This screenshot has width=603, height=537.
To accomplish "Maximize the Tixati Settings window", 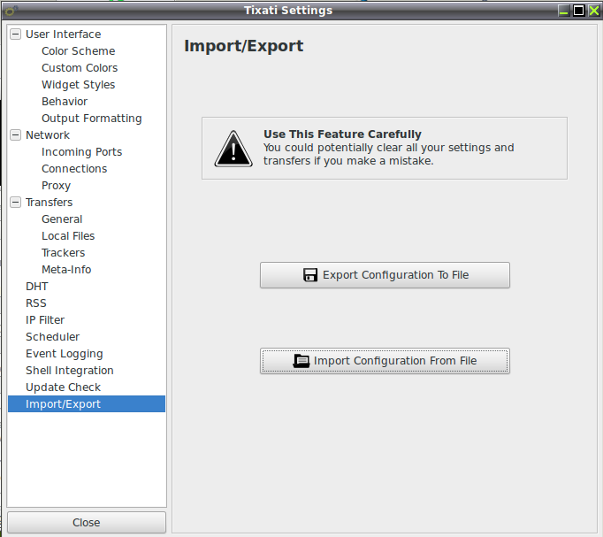I will coord(578,11).
